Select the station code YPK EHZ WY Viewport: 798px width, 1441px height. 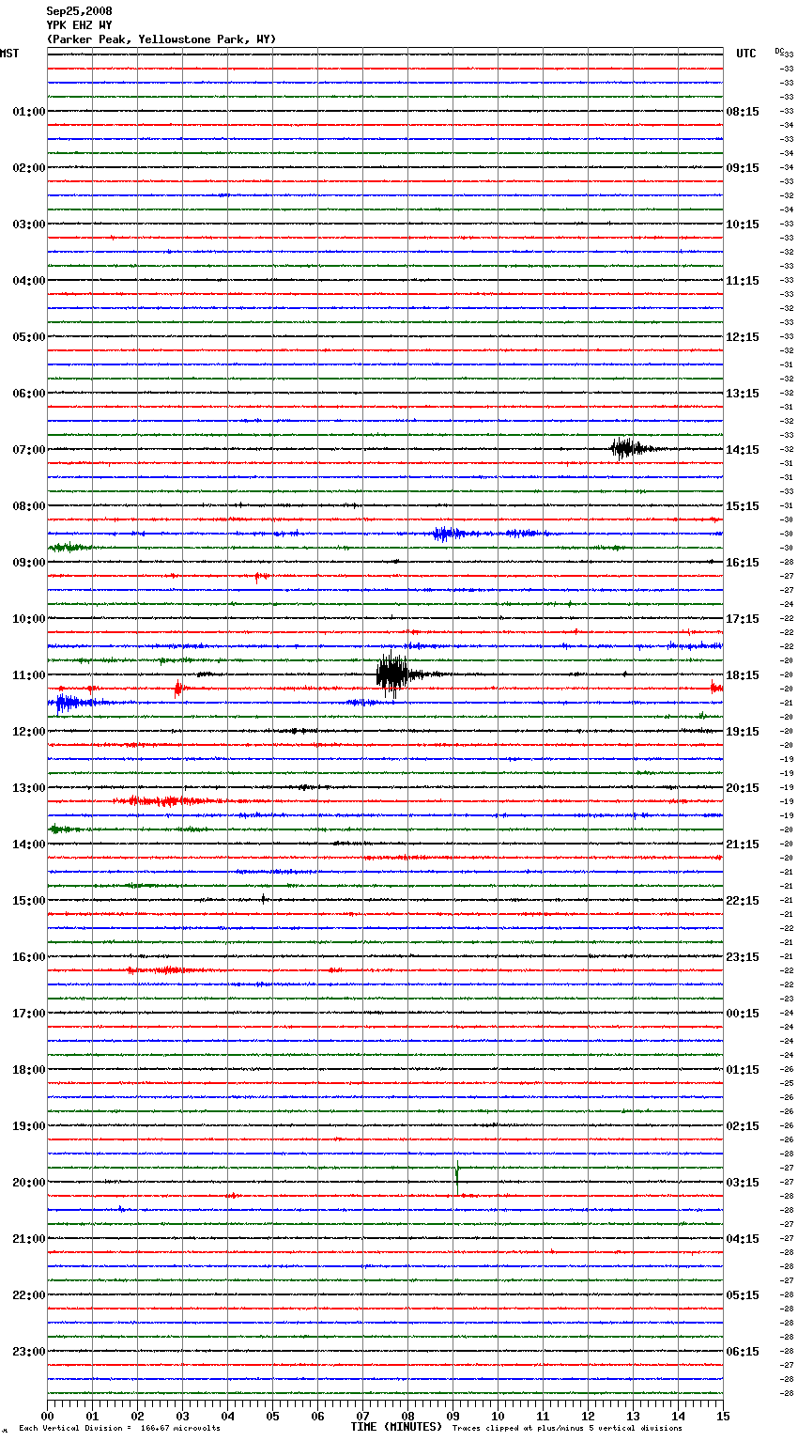pyautogui.click(x=79, y=25)
